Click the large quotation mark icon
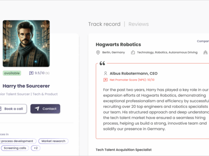Screen dimensions: 209x156 [x=102, y=63]
